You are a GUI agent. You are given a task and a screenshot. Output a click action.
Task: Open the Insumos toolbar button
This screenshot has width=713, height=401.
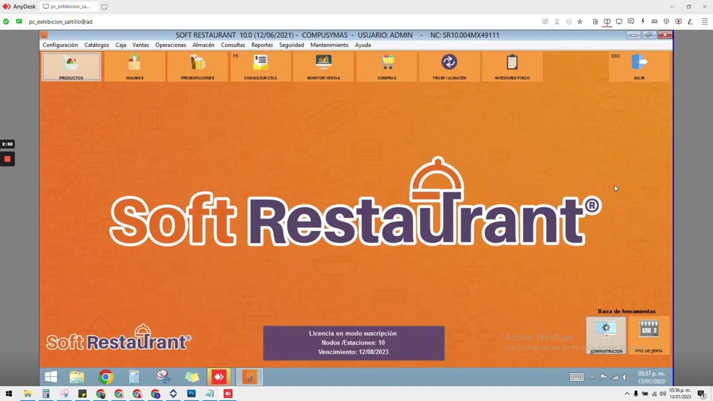click(135, 66)
